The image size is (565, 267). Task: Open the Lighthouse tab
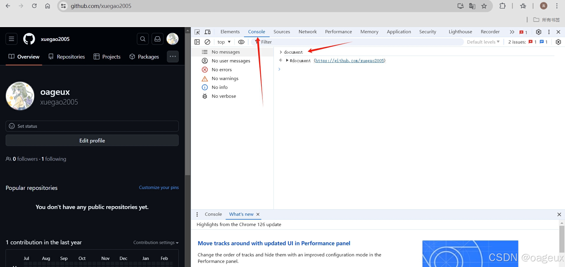[460, 32]
